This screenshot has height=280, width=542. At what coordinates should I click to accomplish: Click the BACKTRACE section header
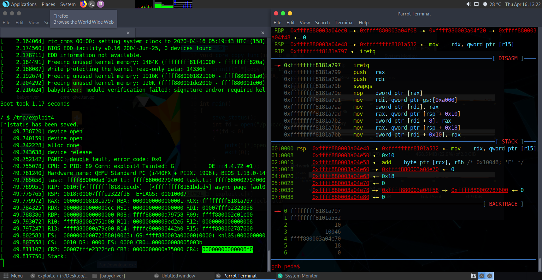tap(503, 204)
